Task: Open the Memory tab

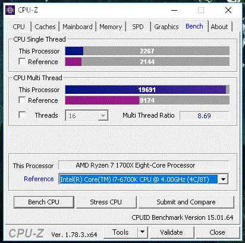Action: [111, 27]
